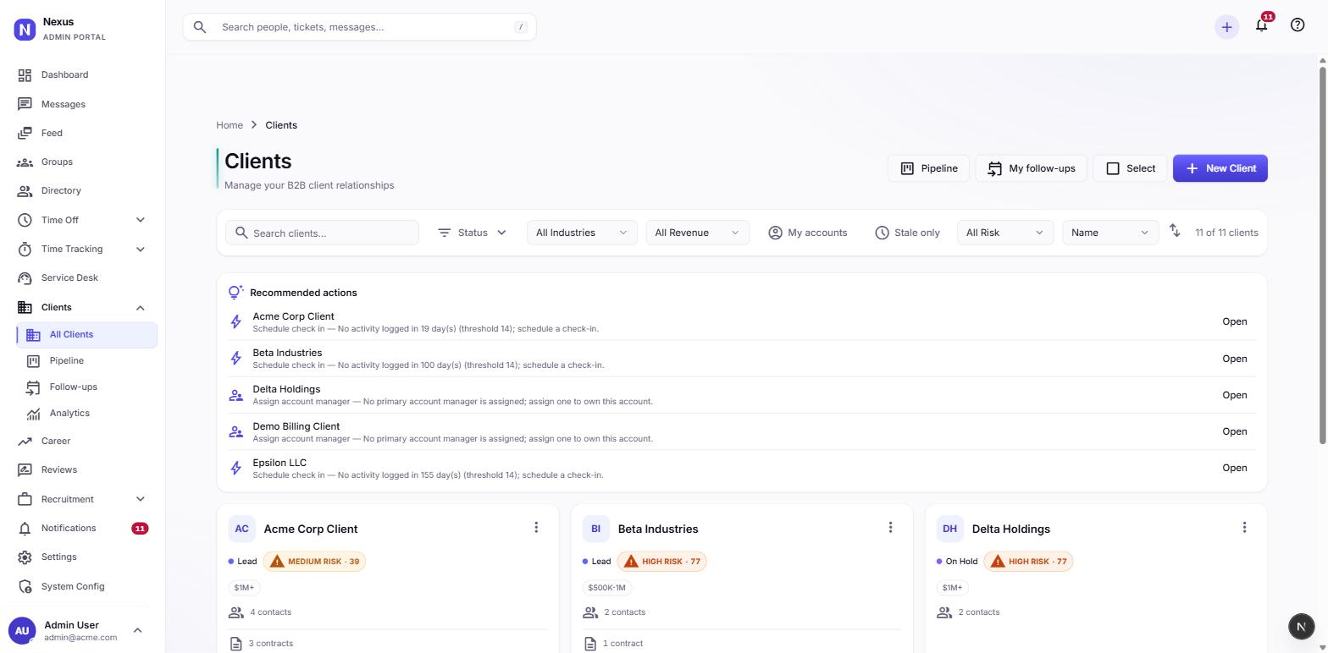Open the Beta Industries recommended action
1328x653 pixels.
pos(1234,359)
